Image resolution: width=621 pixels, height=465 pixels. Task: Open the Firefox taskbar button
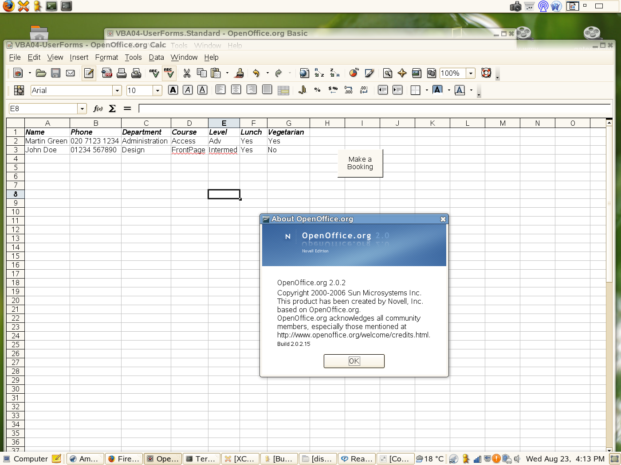coord(124,459)
